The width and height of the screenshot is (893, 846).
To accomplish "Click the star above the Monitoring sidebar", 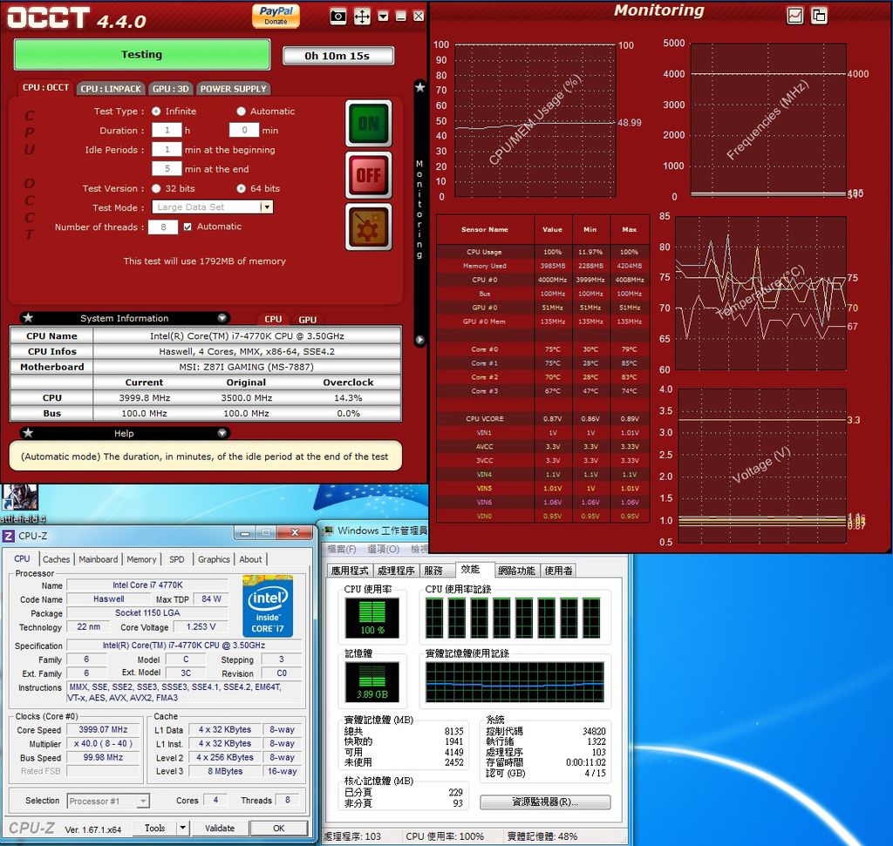I will (419, 87).
